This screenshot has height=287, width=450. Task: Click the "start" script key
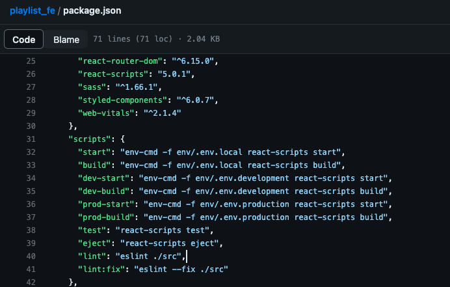94,152
